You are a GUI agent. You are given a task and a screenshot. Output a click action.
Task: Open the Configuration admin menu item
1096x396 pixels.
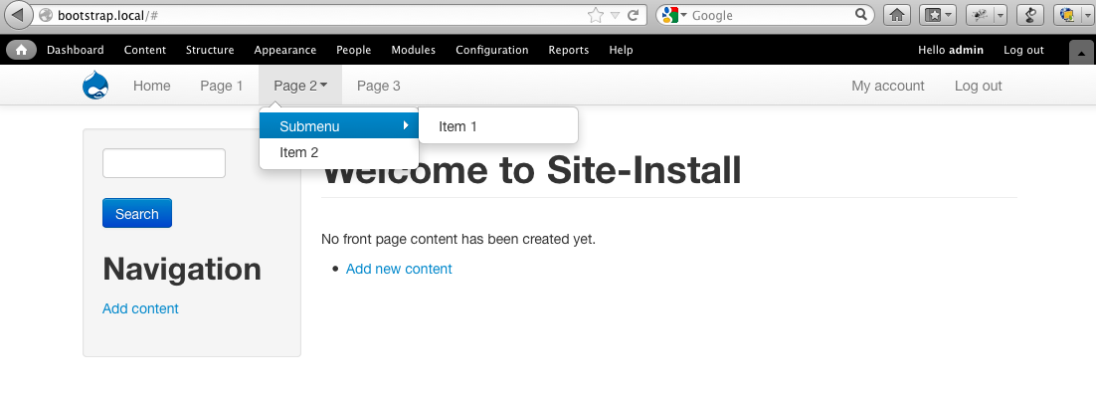492,50
